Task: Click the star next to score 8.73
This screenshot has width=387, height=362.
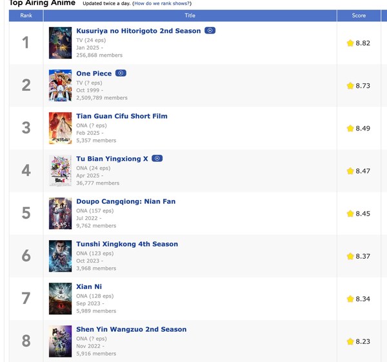Action: click(350, 86)
